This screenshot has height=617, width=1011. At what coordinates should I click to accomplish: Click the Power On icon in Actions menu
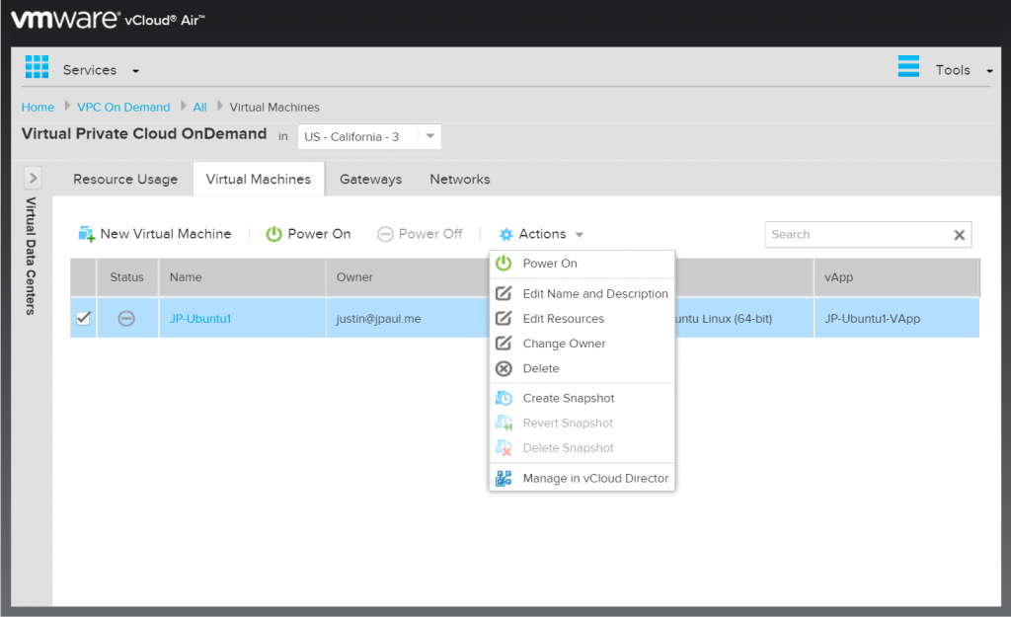coord(504,263)
